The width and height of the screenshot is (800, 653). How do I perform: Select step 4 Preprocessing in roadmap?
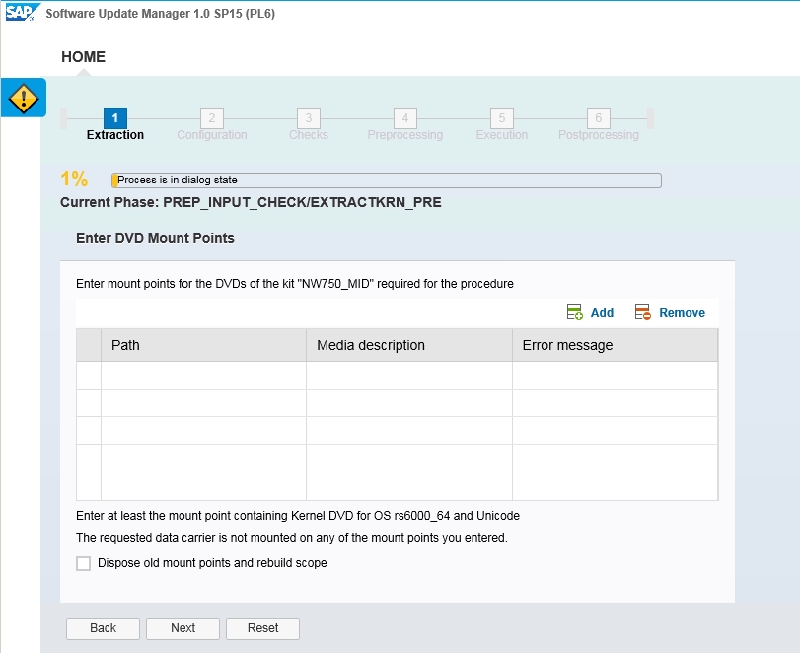tap(405, 118)
